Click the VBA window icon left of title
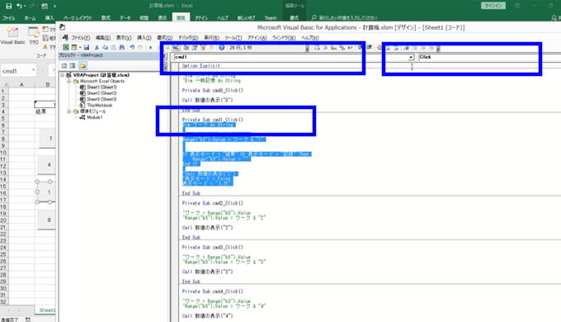The width and height of the screenshot is (561, 322). [x=62, y=27]
